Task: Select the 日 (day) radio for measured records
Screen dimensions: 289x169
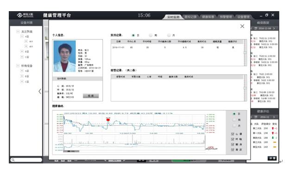Action: tap(133, 35)
